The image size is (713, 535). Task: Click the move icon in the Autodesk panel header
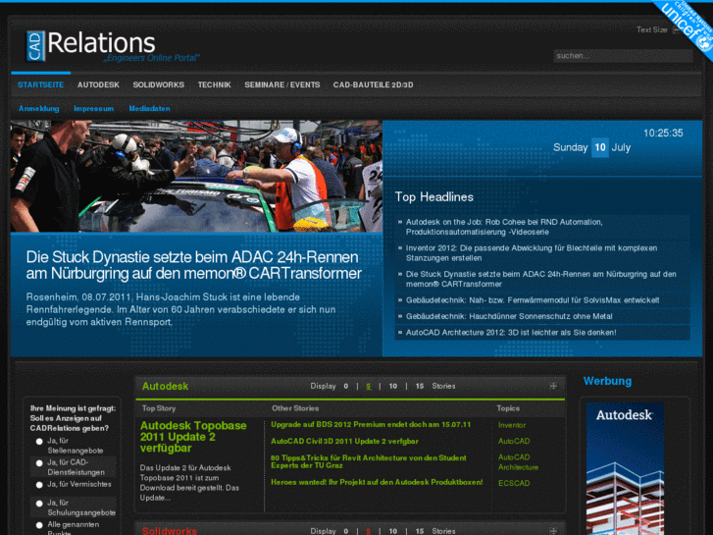coord(553,386)
